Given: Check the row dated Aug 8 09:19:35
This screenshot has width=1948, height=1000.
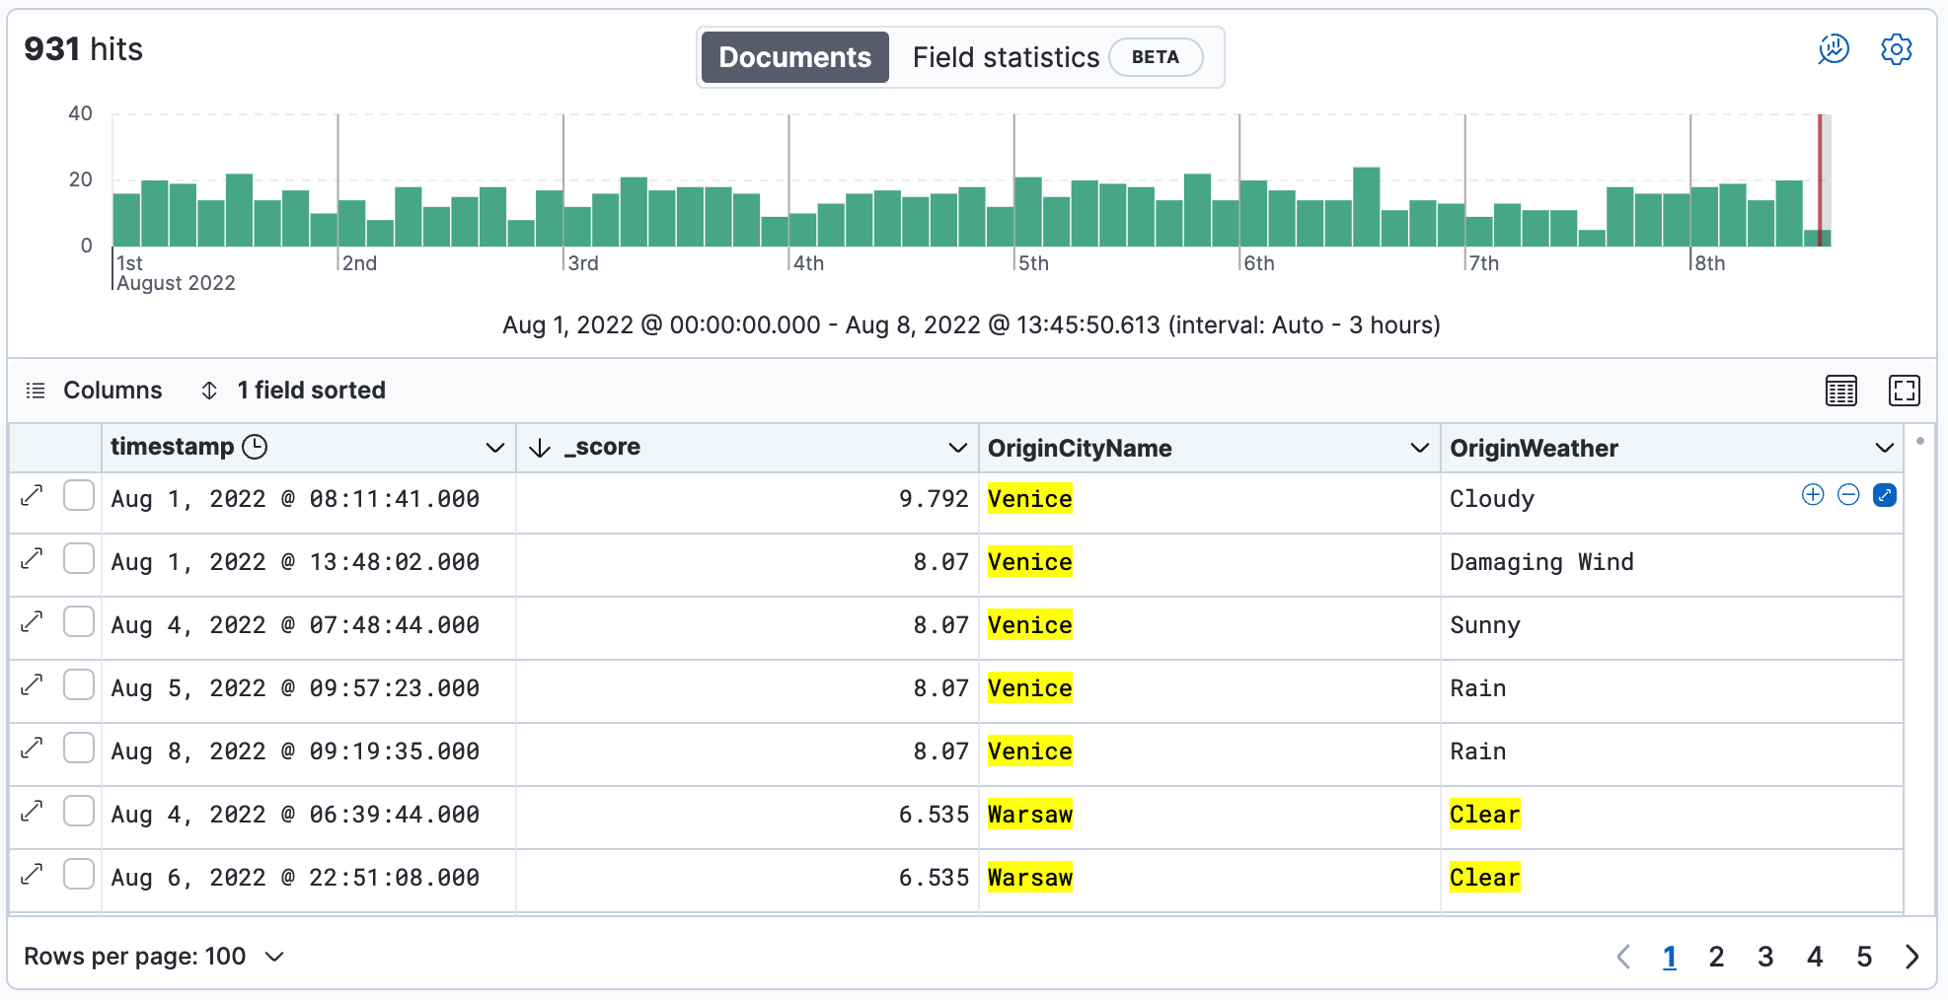Looking at the screenshot, I should click(x=79, y=749).
